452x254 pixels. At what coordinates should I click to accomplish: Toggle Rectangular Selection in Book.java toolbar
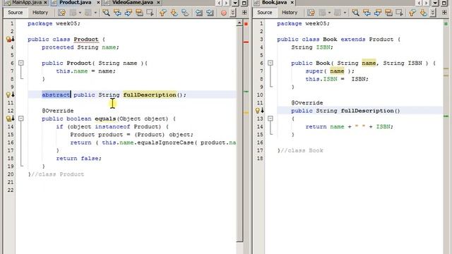click(x=400, y=13)
